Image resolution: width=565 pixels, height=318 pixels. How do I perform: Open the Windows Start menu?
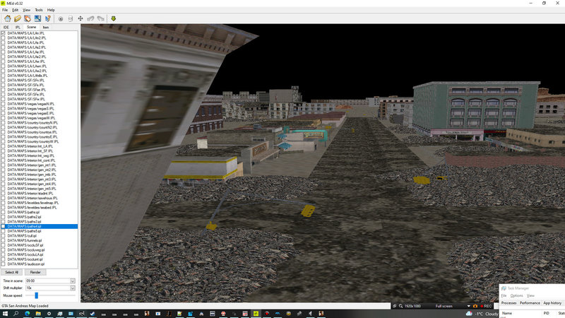coord(5,314)
